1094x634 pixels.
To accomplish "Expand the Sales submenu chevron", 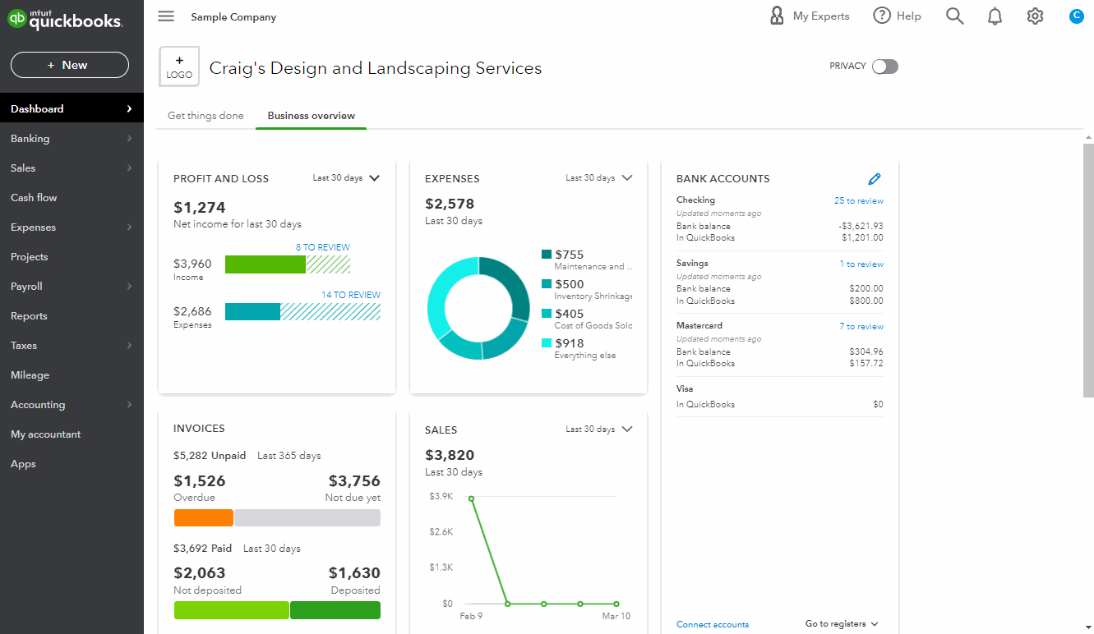I will [129, 168].
